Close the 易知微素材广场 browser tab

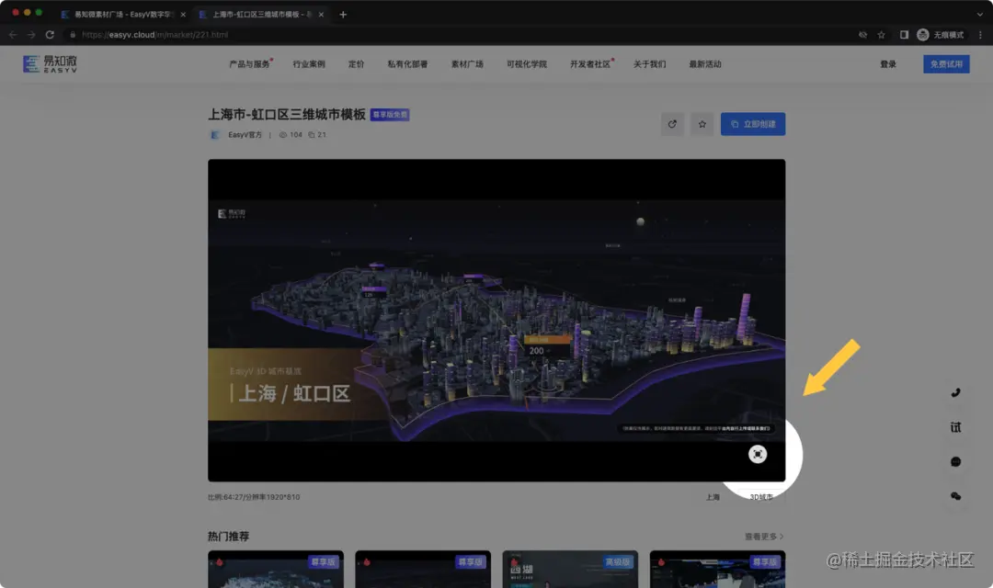click(183, 14)
